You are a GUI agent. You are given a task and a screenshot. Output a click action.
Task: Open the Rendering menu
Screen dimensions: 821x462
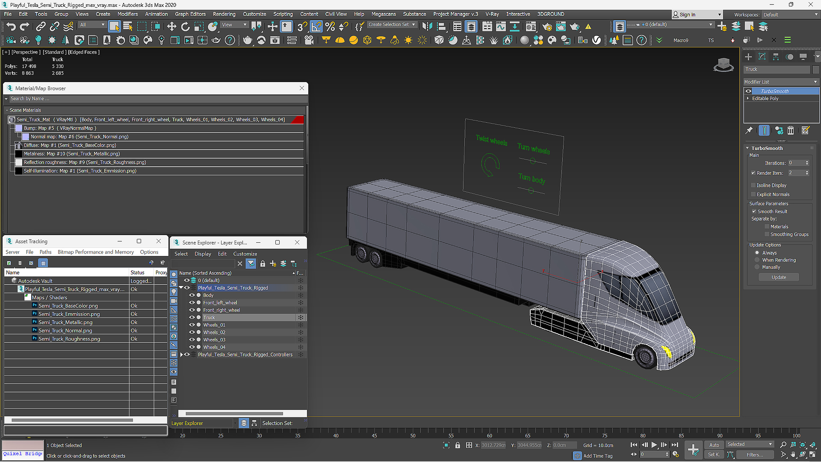tap(224, 14)
